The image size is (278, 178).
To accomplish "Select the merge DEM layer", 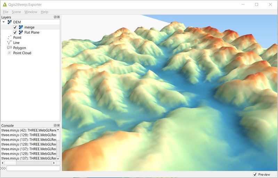I will [x=30, y=27].
